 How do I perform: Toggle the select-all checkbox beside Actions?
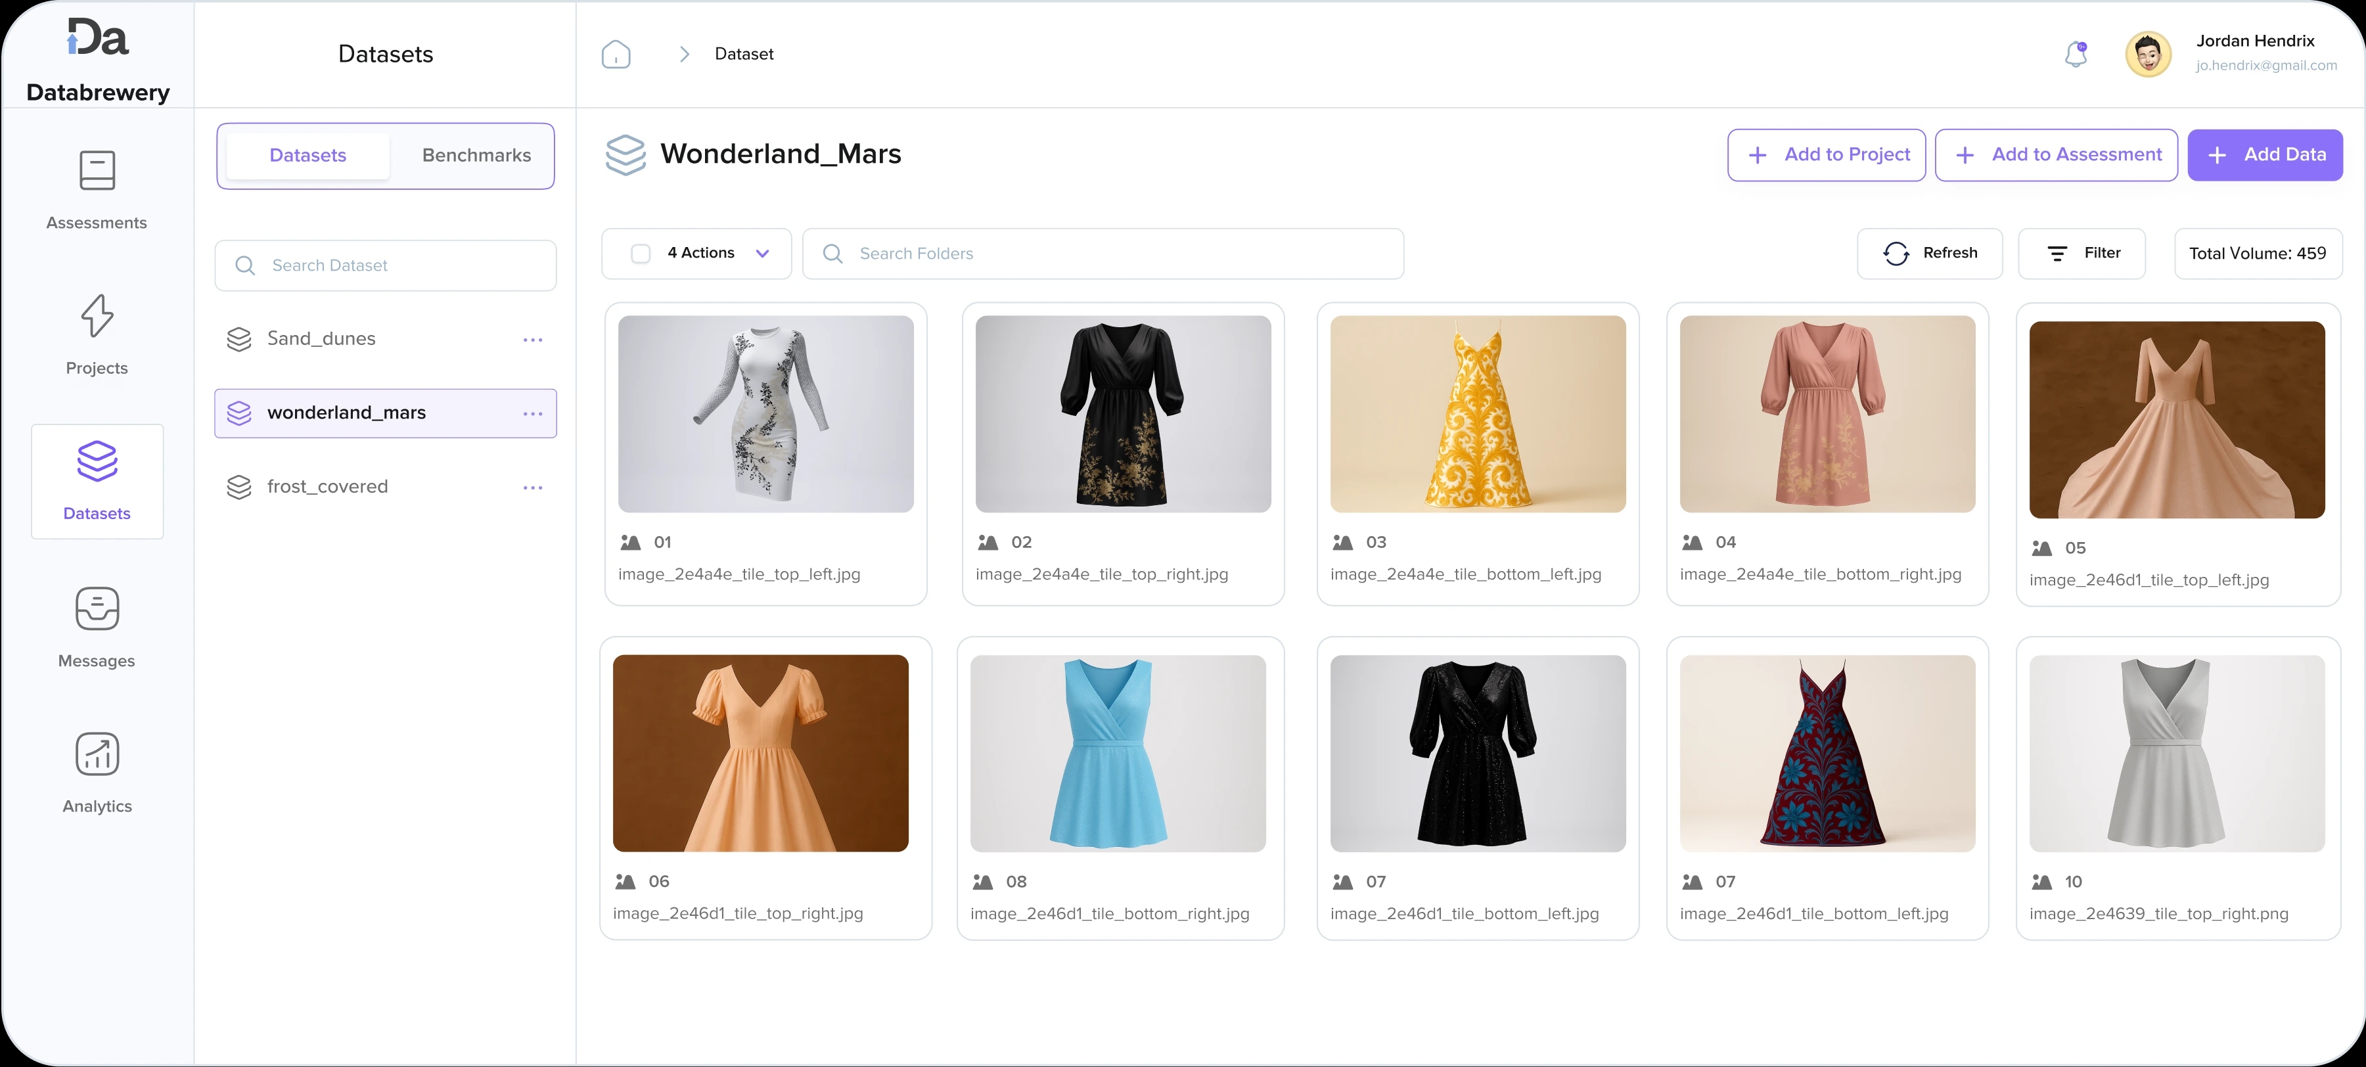pyautogui.click(x=641, y=254)
